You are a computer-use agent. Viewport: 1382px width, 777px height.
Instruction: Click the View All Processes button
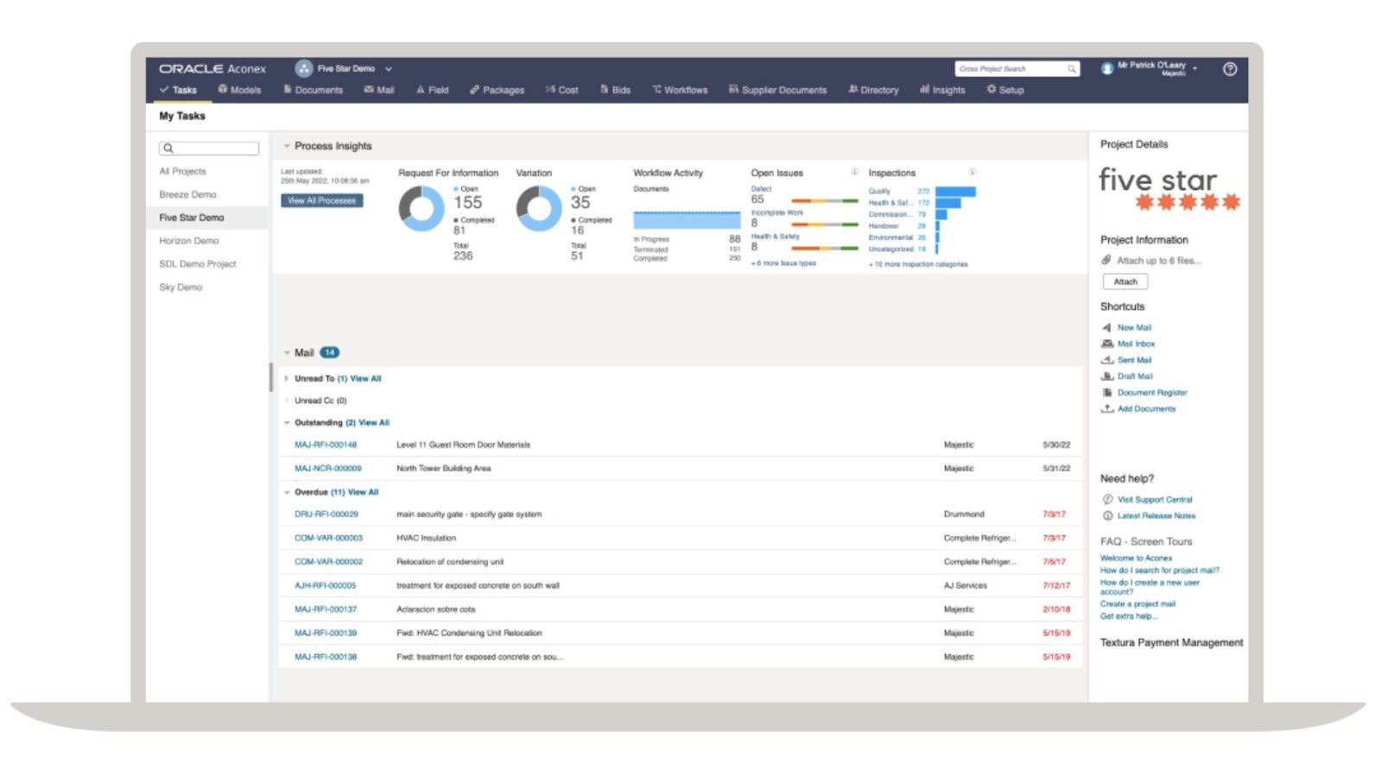coord(321,200)
